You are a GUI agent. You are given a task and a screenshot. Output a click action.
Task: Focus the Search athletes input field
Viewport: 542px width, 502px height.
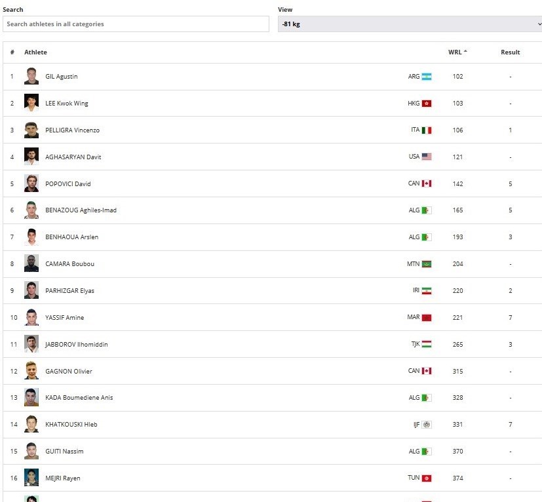pyautogui.click(x=136, y=24)
